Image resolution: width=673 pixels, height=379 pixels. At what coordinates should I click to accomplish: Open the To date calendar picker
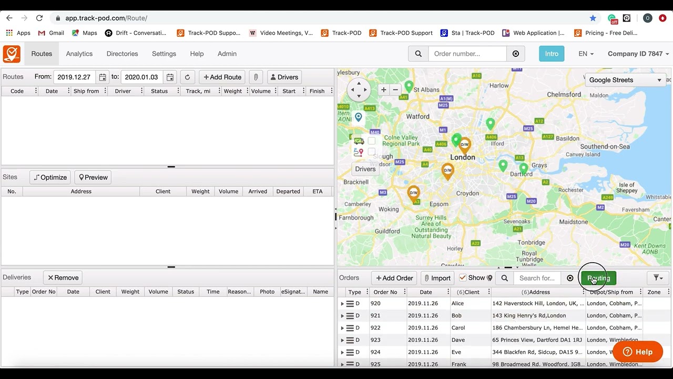[x=170, y=77]
